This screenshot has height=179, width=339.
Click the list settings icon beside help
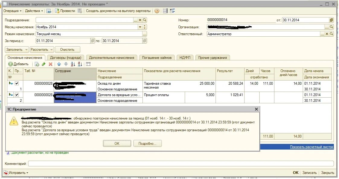point(165,11)
